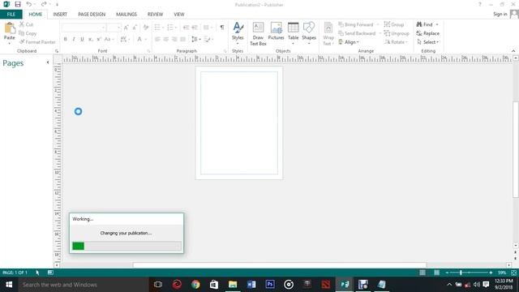
Task: Switch to two-page spread view in status bar
Action: pos(436,273)
